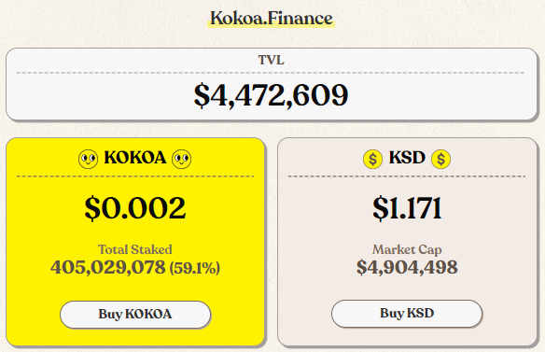Click the smiley face icon right of KOKOA
This screenshot has height=352, width=545.
point(182,159)
